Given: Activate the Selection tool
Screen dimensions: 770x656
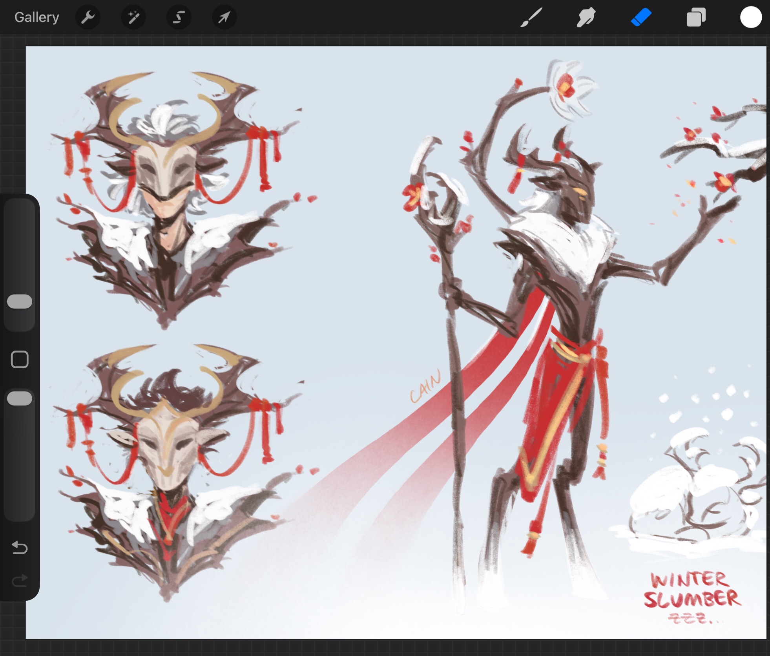Looking at the screenshot, I should pos(179,17).
